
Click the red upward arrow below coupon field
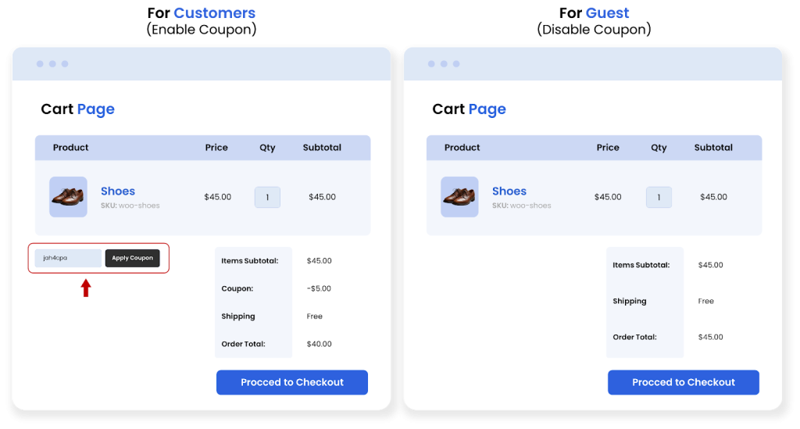[86, 288]
